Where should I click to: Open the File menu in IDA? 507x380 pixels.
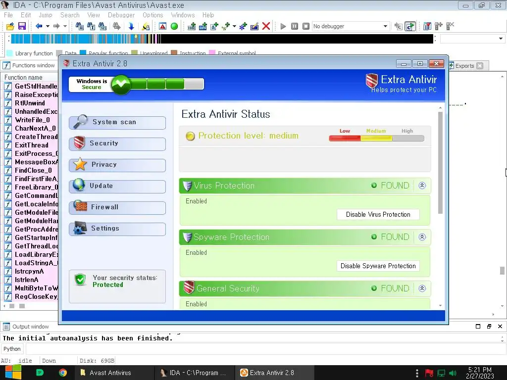(x=8, y=15)
